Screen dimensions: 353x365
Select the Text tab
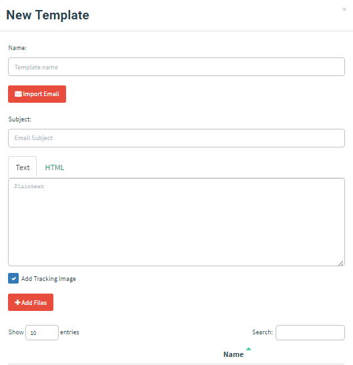(22, 167)
